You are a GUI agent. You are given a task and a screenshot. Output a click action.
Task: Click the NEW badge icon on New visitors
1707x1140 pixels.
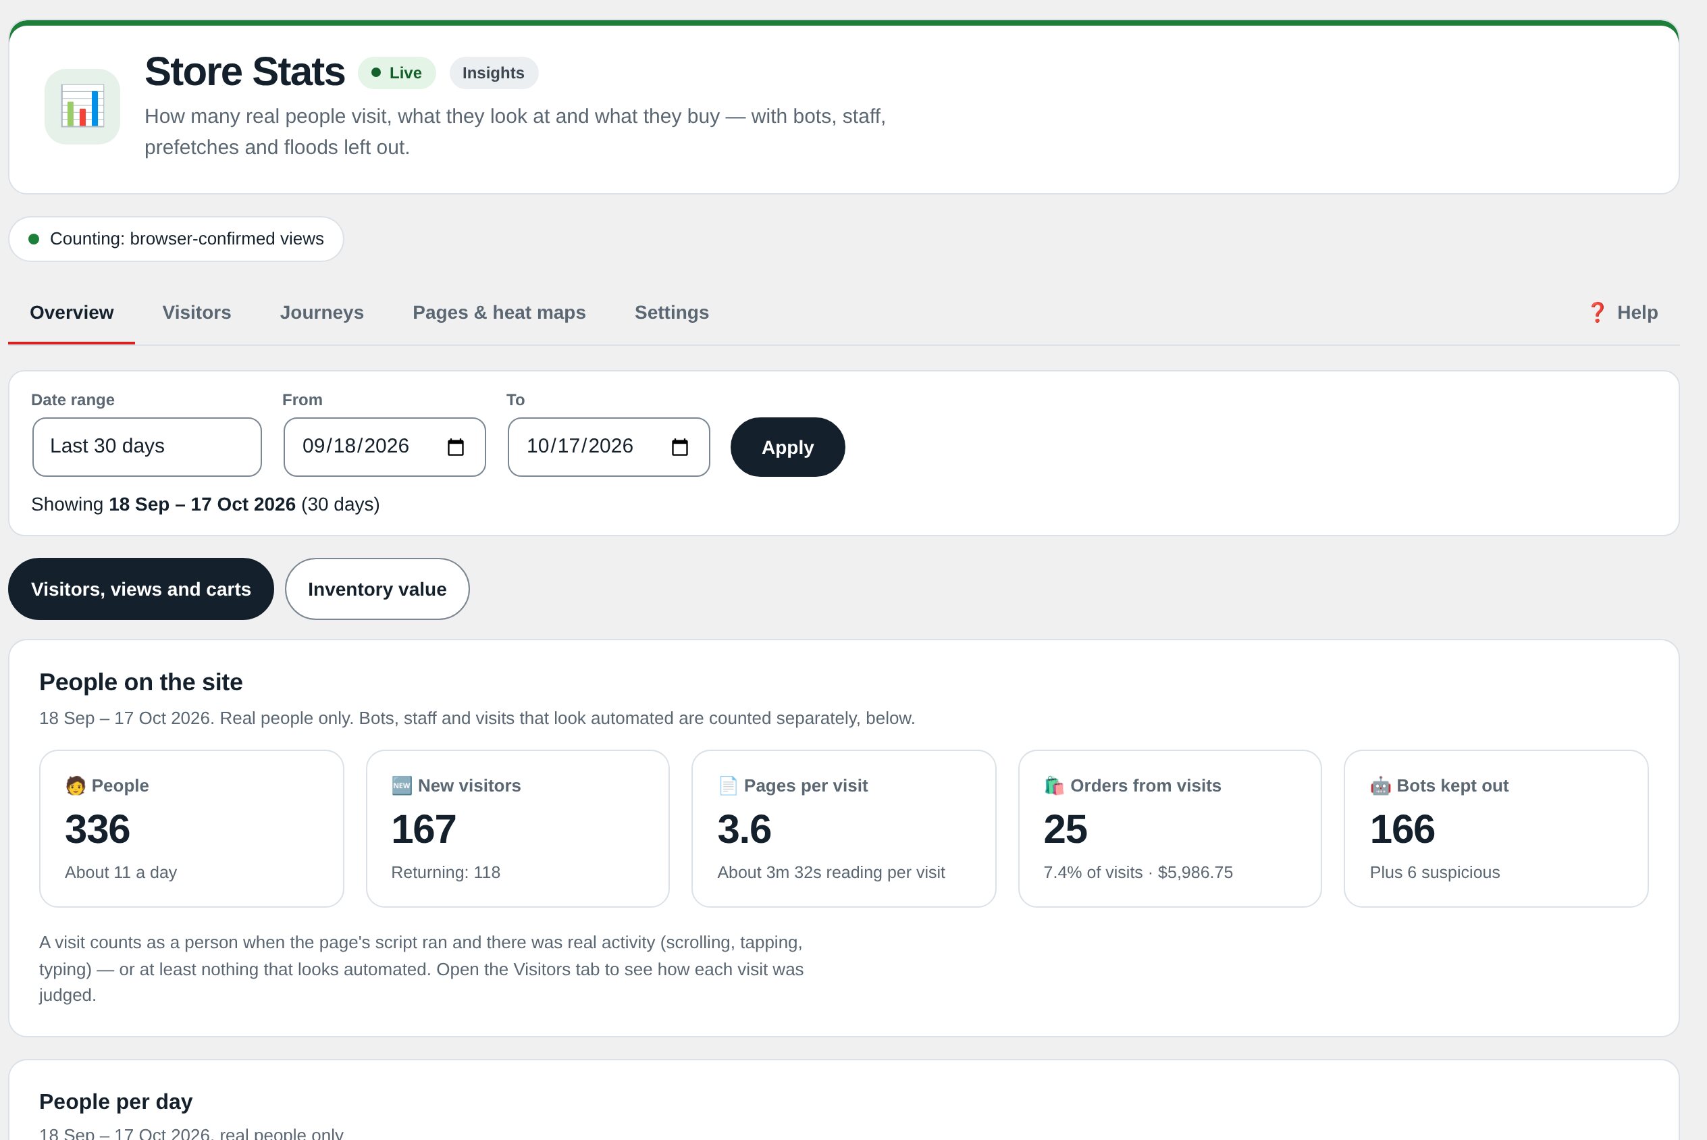(x=402, y=786)
